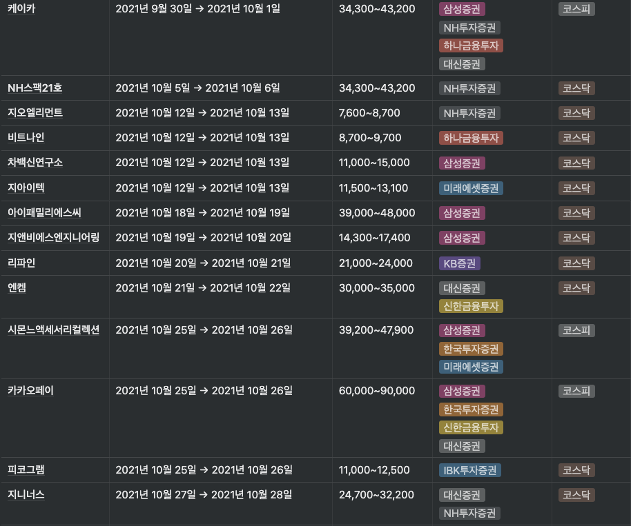Screen dimensions: 631x526
Task: Click the 코스닥 tag for 리파인
Action: pos(576,263)
